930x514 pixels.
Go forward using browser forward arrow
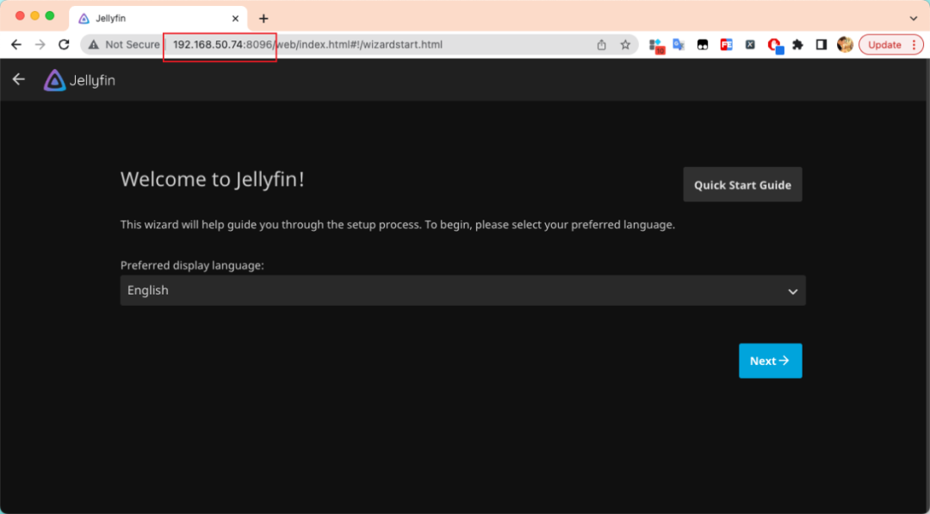pos(40,45)
